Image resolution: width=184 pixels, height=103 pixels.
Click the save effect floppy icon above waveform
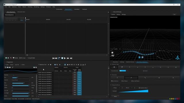[10, 68]
